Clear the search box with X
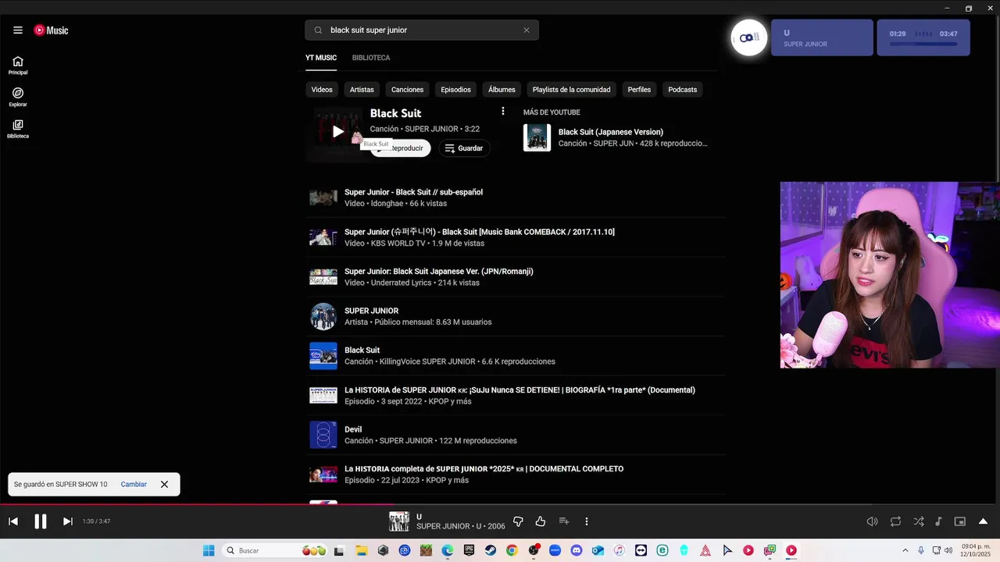This screenshot has width=1000, height=562. [x=527, y=30]
